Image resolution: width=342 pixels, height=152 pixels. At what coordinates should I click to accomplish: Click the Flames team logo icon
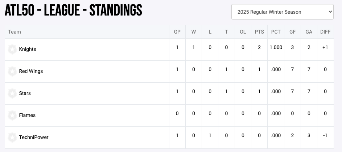point(13,115)
